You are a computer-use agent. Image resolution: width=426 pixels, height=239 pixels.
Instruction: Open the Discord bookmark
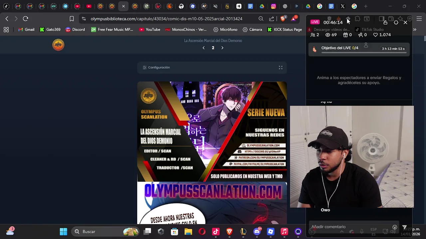(x=75, y=30)
